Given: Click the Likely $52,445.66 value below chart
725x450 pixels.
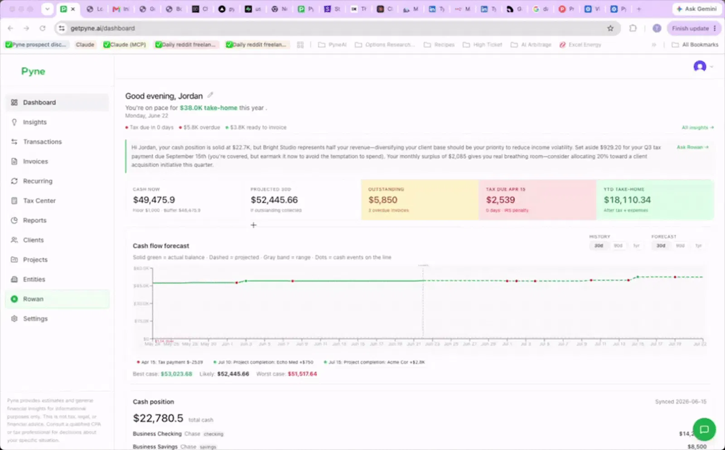Looking at the screenshot, I should coord(233,374).
